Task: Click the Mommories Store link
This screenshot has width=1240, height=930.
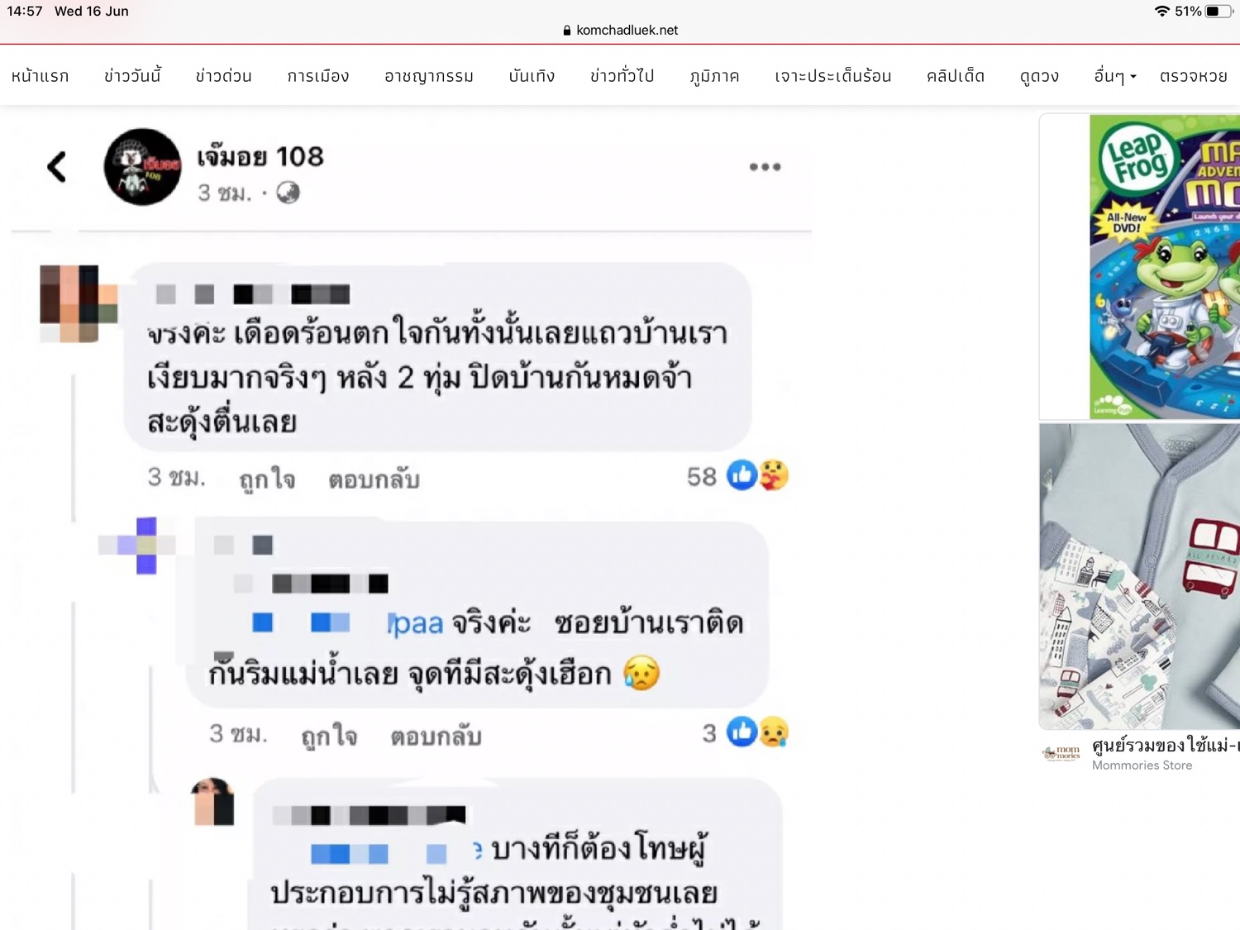Action: click(x=1142, y=765)
